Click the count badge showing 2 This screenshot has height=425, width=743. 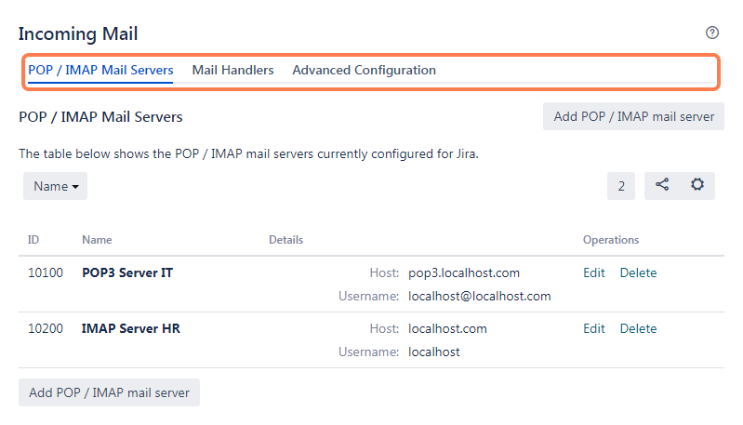pyautogui.click(x=620, y=186)
